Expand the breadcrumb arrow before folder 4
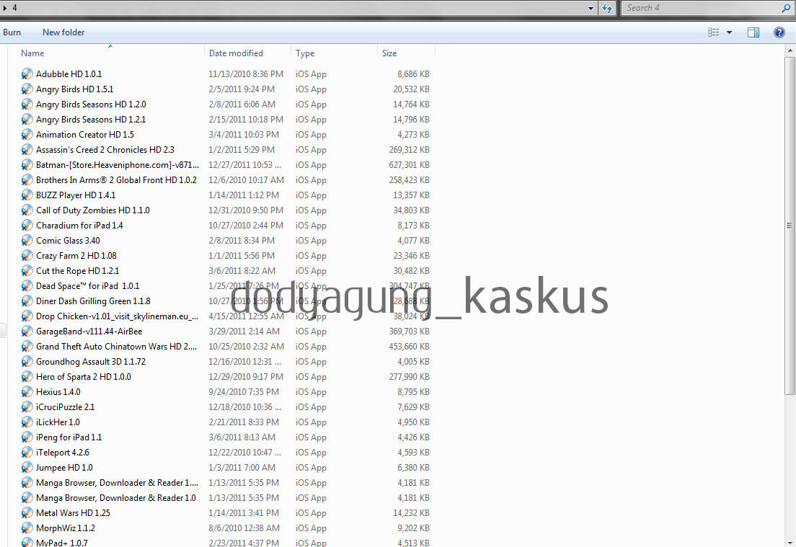 point(5,8)
